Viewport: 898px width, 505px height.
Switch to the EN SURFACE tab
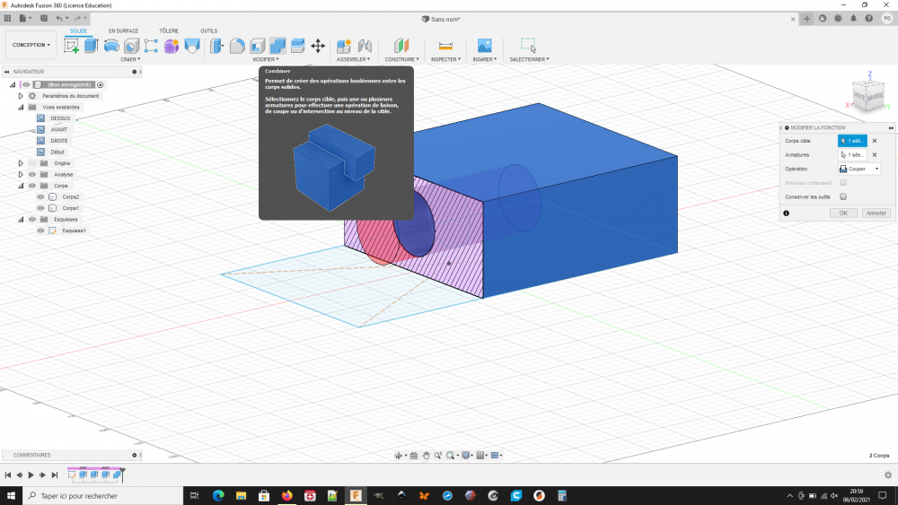coord(124,30)
